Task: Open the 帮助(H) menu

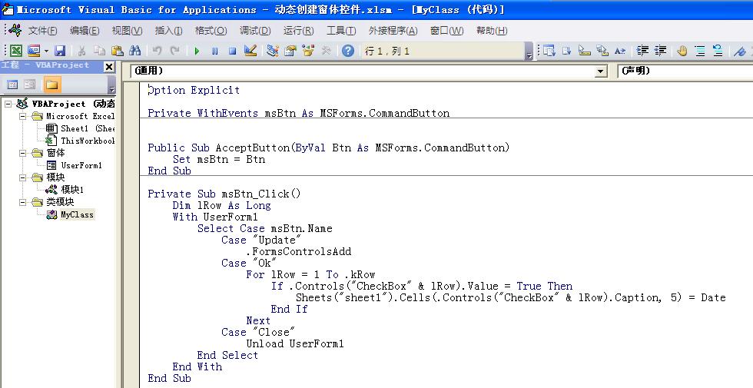Action: click(x=491, y=31)
